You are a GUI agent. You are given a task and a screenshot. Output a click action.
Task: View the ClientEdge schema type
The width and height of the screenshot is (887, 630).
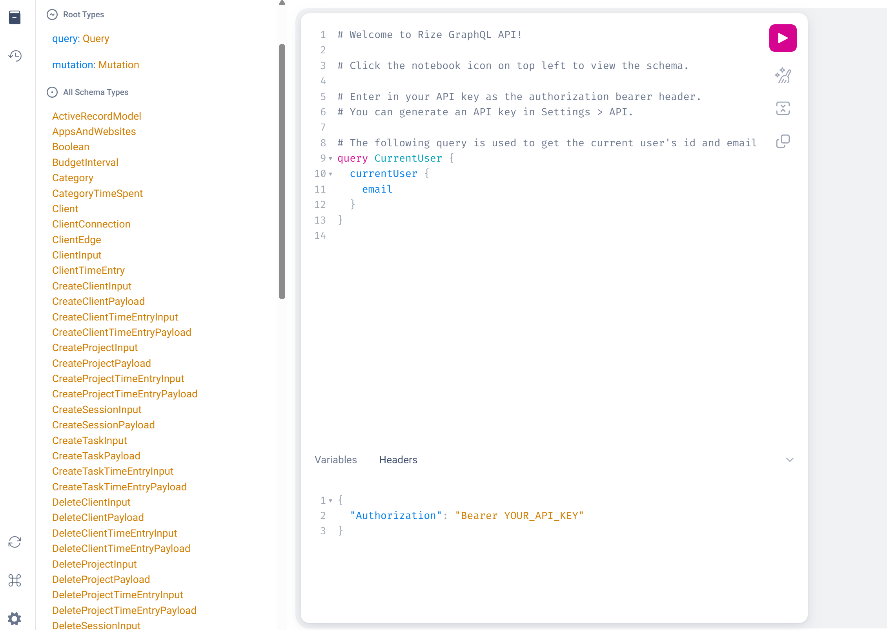pyautogui.click(x=76, y=239)
